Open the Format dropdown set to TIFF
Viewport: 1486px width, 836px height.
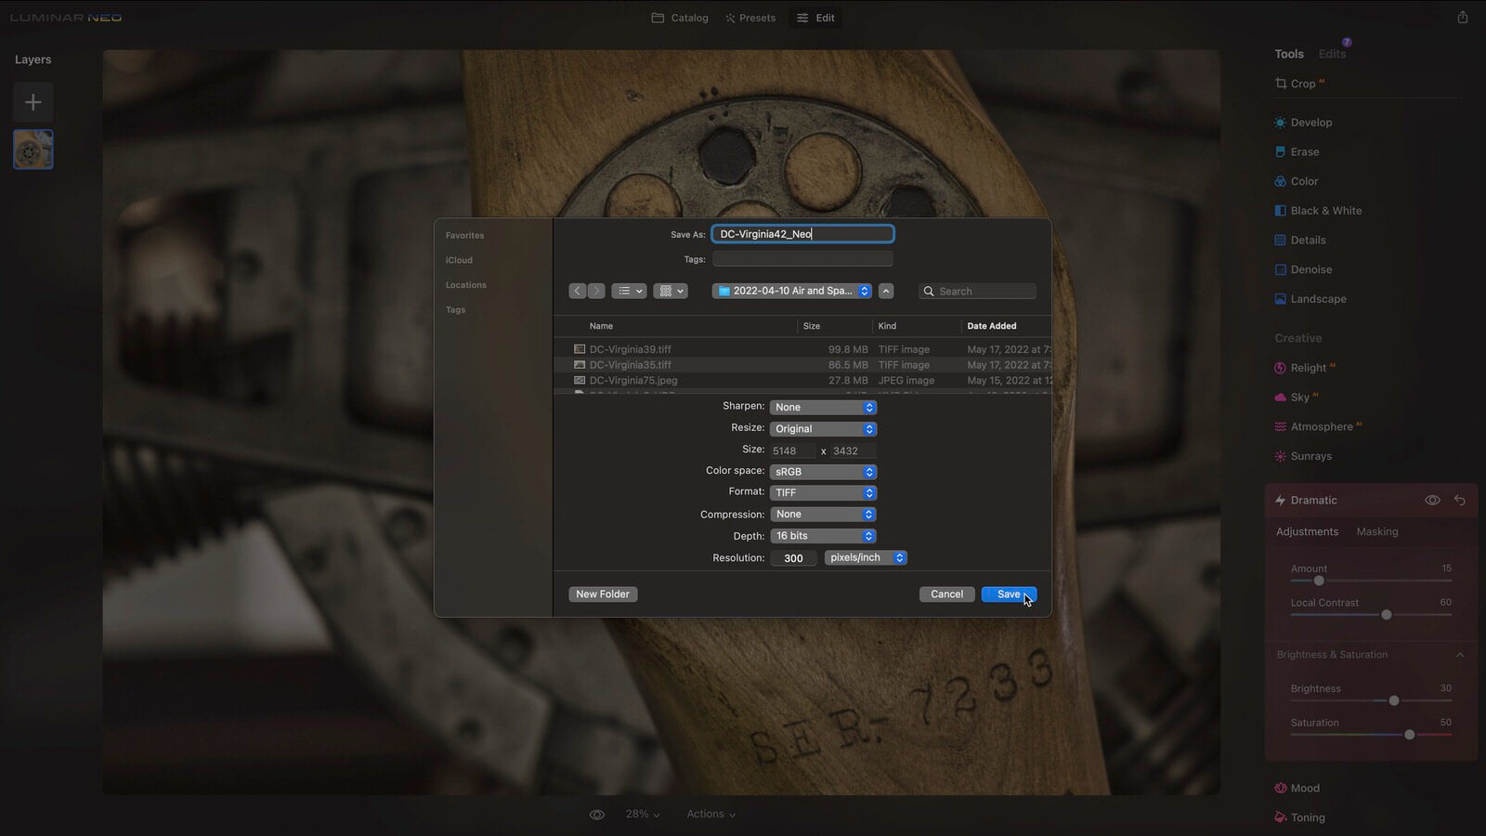coord(823,493)
